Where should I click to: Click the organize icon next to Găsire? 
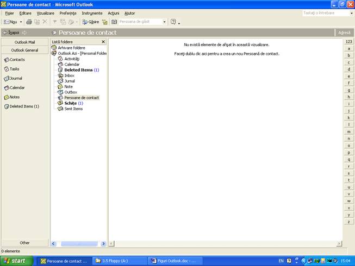[x=104, y=22]
